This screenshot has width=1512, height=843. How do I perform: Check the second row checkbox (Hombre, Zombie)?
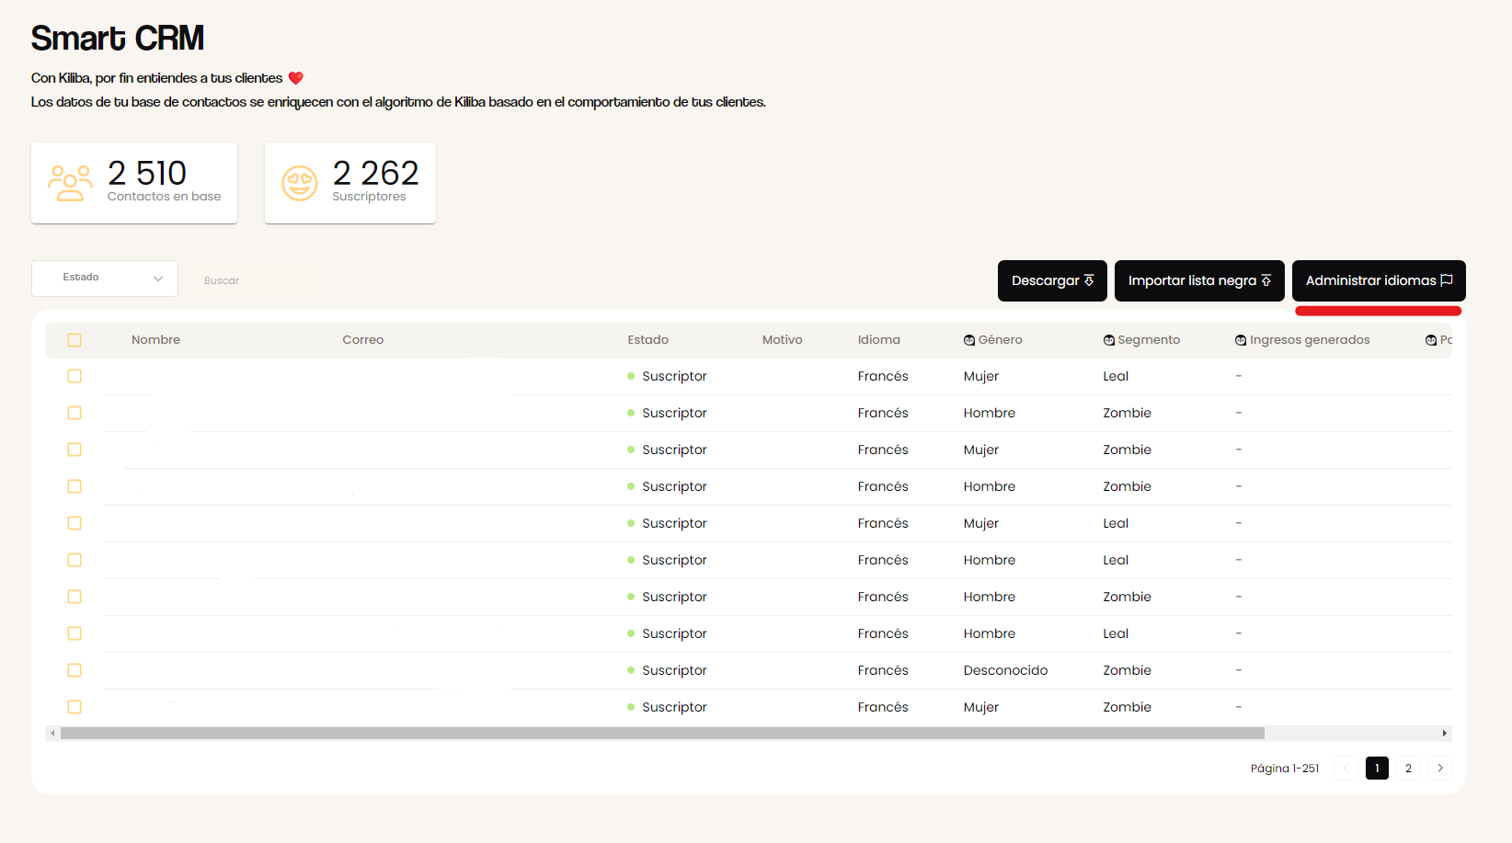click(x=74, y=413)
